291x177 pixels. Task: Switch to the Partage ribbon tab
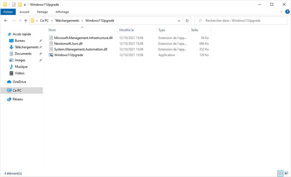coord(42,12)
